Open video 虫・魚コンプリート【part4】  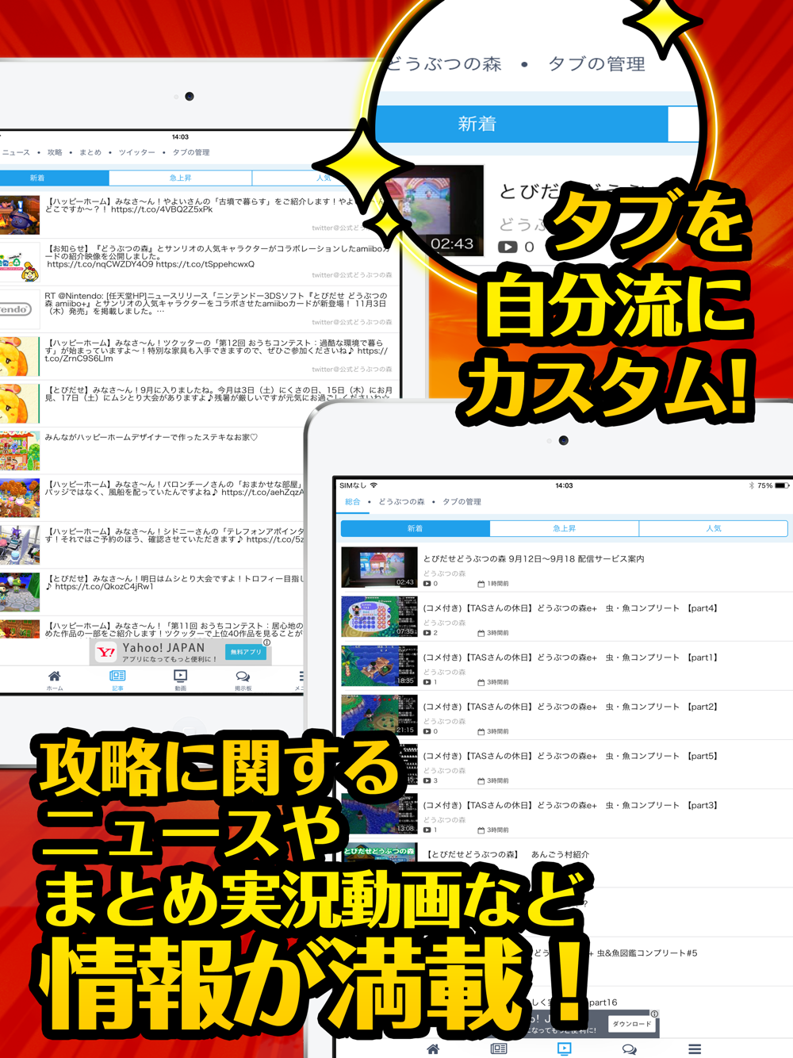point(565,617)
